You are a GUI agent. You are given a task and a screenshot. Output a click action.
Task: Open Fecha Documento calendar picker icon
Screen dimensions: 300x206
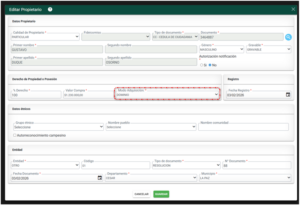pyautogui.click(x=100, y=178)
